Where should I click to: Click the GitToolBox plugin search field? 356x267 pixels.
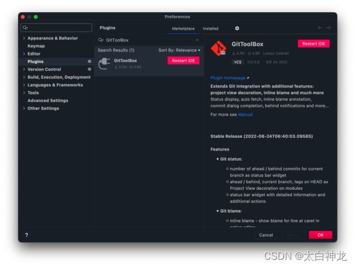coord(149,40)
